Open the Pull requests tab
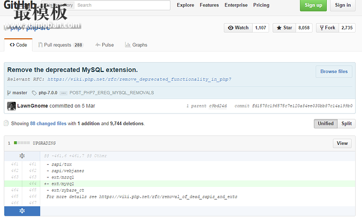 pos(60,45)
